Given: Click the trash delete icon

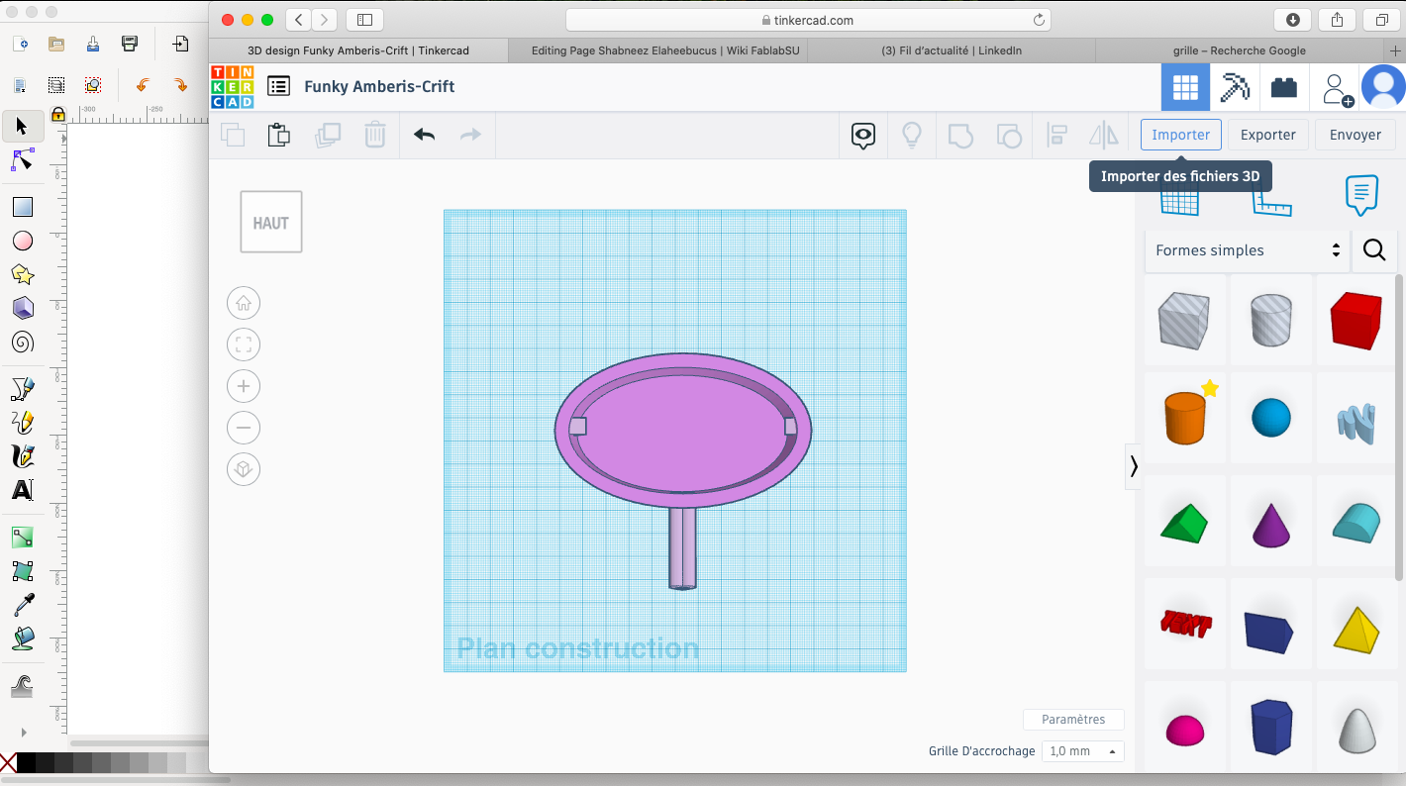Looking at the screenshot, I should pos(374,135).
